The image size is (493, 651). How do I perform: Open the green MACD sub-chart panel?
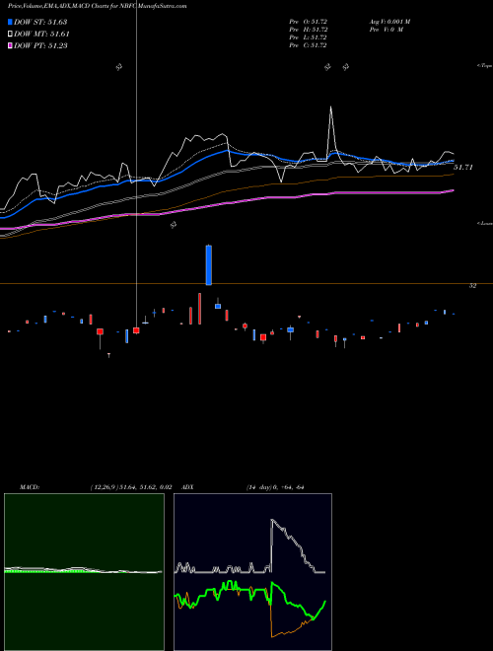[x=84, y=572]
